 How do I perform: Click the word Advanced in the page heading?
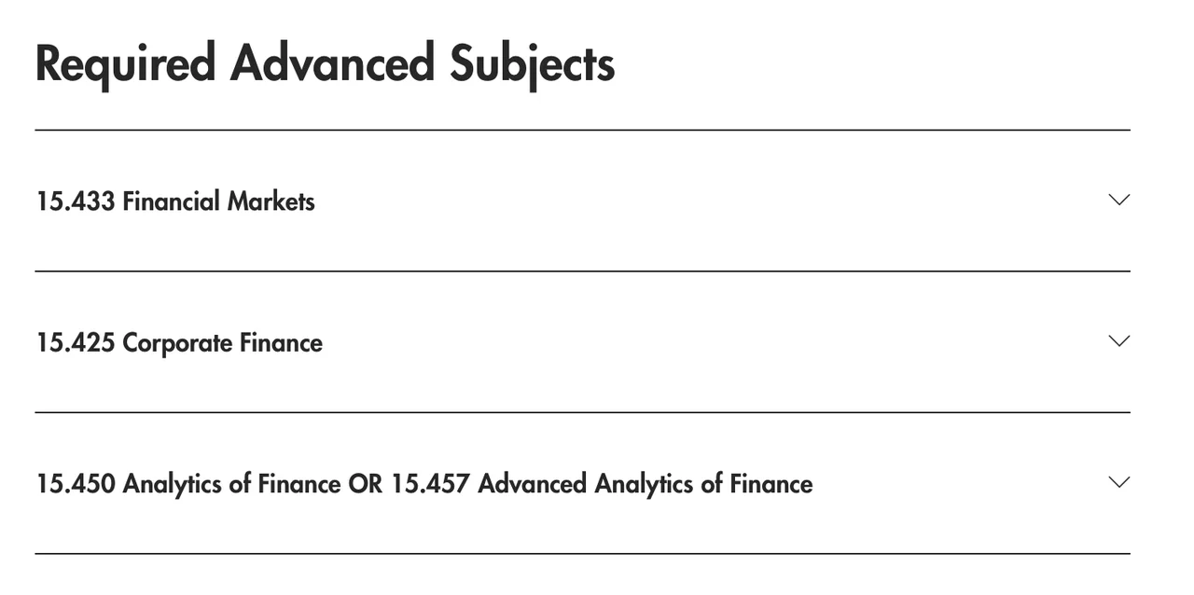coord(332,64)
